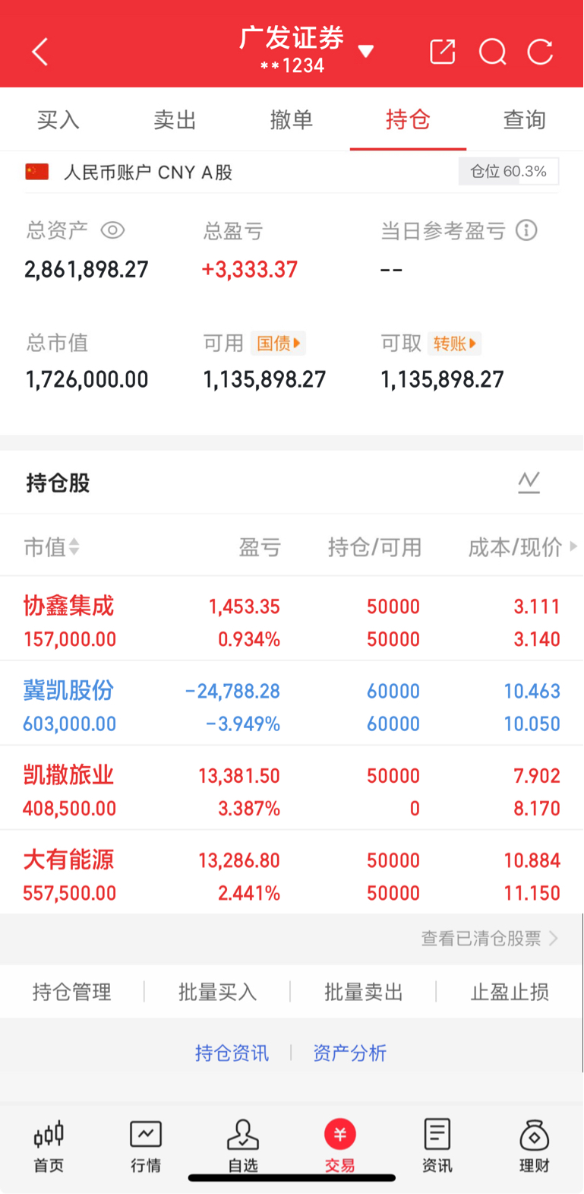Open the 大有能源 holding row
Image resolution: width=584 pixels, height=1194 pixels.
tap(292, 873)
